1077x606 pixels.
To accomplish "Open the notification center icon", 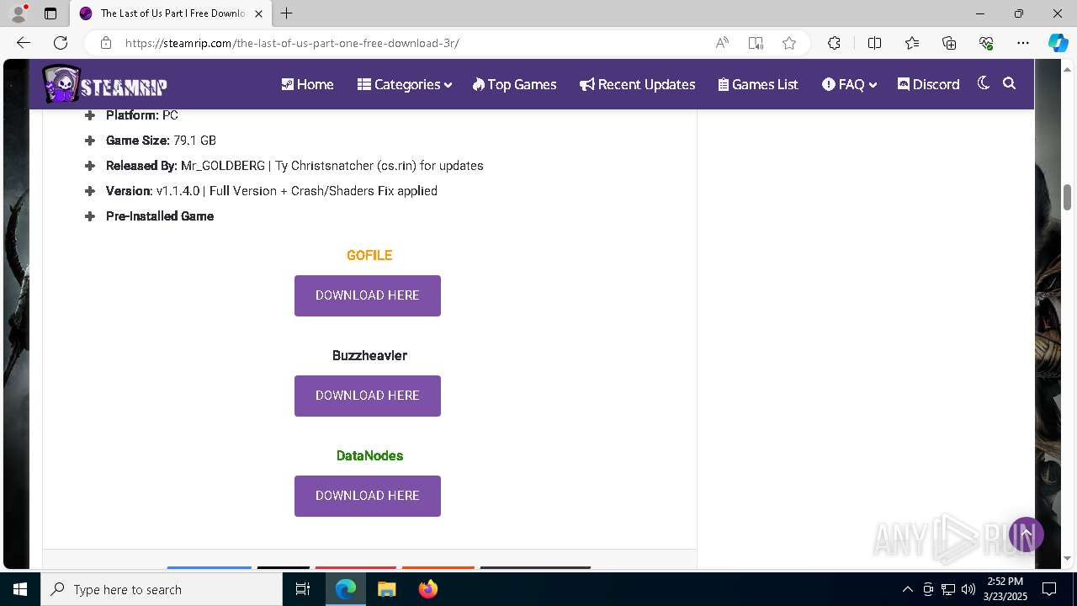I will tap(1049, 589).
